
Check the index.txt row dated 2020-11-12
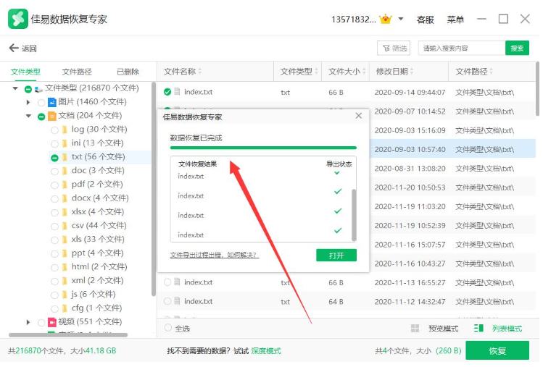coord(167,302)
